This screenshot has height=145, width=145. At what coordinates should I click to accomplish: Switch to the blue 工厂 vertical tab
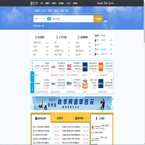[x=32, y=77]
